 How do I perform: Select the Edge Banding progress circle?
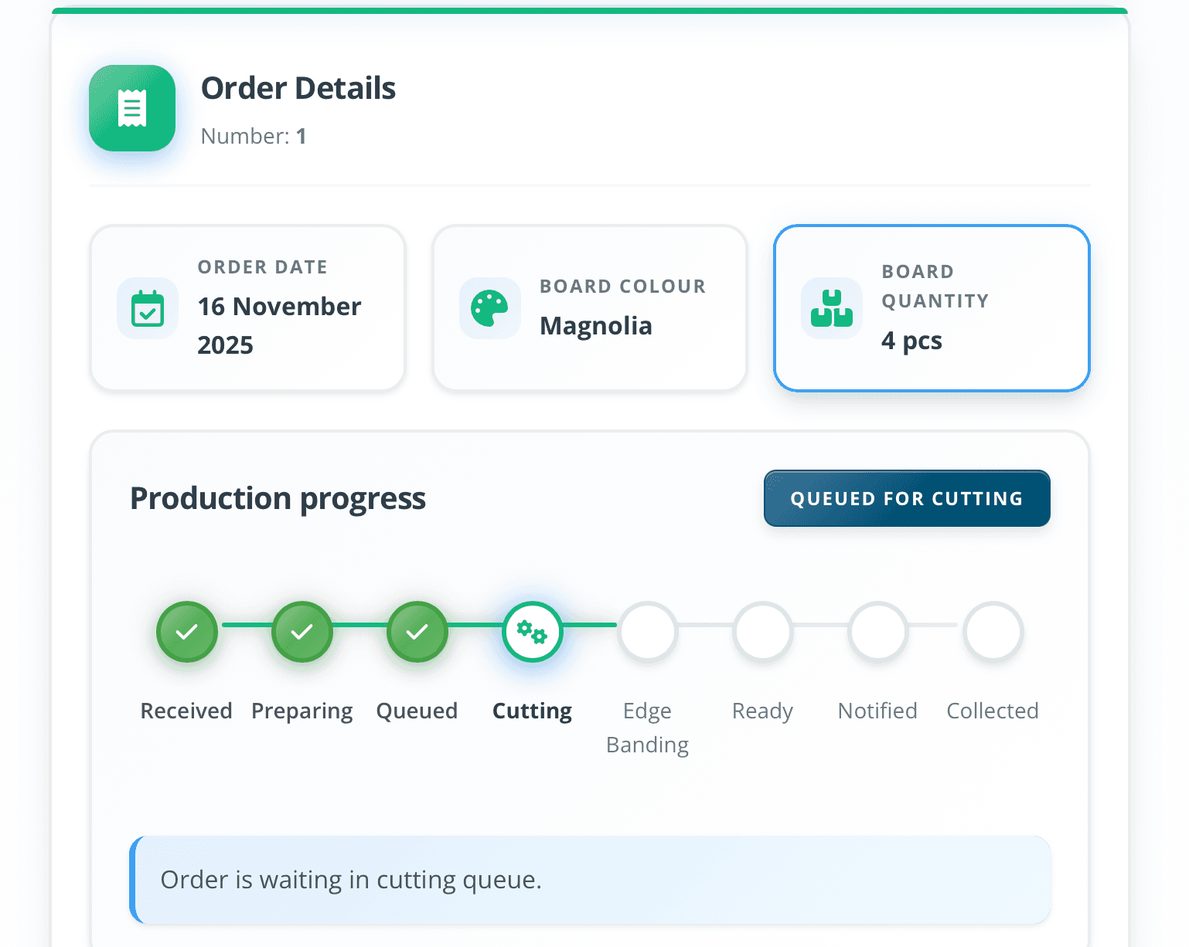pyautogui.click(x=647, y=632)
